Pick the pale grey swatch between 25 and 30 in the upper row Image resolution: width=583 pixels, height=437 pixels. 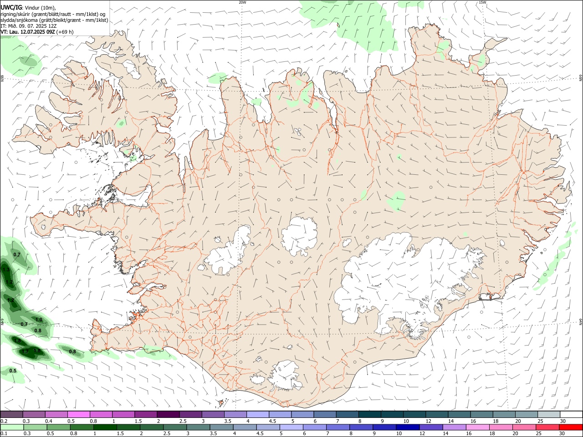pyautogui.click(x=549, y=415)
